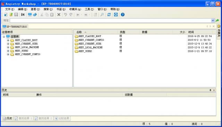Click the cut scissors icon
Screen dimensions: 222x127
(x=42, y=15)
